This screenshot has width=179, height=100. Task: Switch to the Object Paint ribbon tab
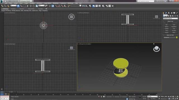[31, 9]
